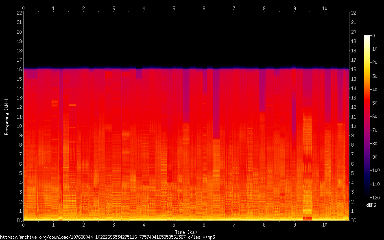
Task: Click the "4" tick on the bottom time axis
Action: pyautogui.click(x=144, y=225)
